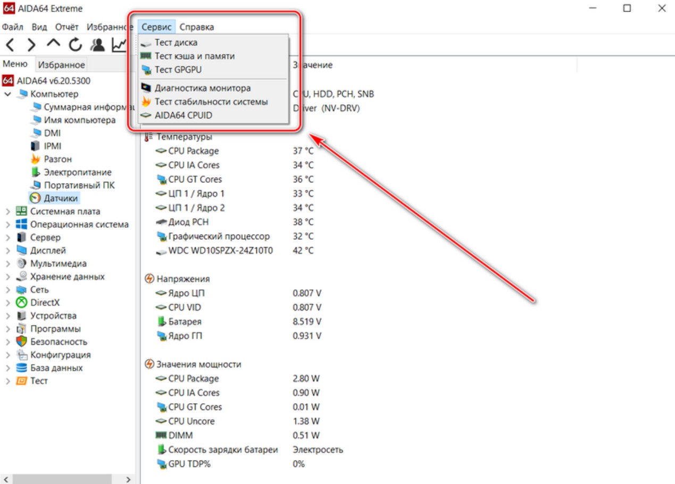The image size is (675, 484).
Task: Expand the Дисплей tree node
Action: pyautogui.click(x=7, y=251)
